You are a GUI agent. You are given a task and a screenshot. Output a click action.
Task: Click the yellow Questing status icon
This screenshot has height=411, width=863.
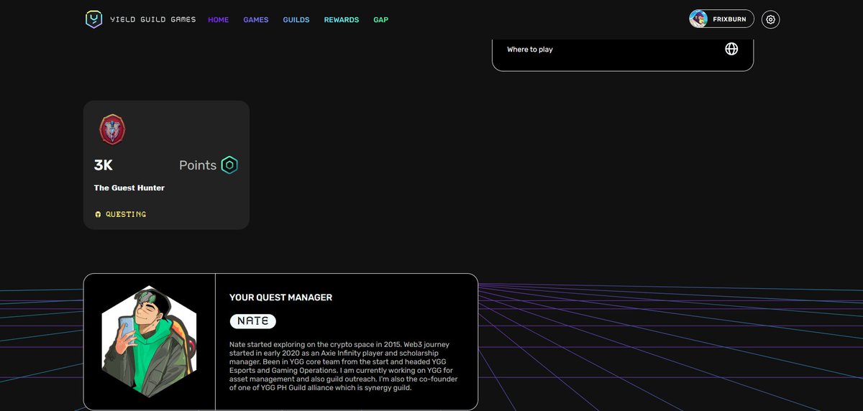click(99, 214)
